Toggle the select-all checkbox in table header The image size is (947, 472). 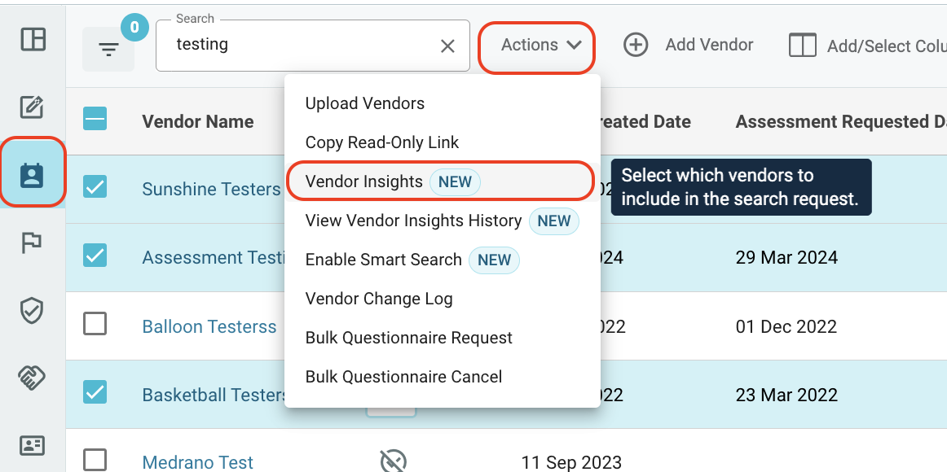click(95, 119)
